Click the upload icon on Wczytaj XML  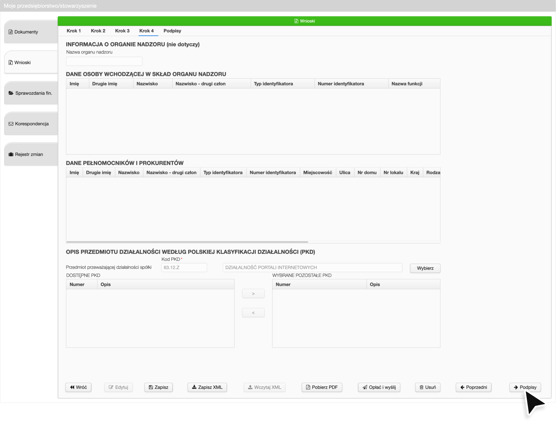tap(250, 387)
